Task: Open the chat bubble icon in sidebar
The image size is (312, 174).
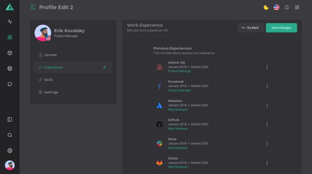Action: [10, 84]
